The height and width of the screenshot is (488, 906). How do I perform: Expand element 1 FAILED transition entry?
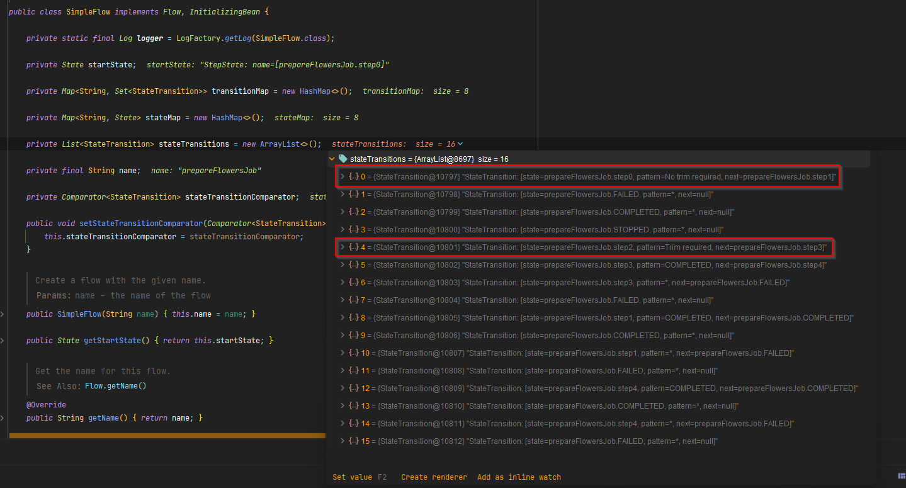pos(343,194)
